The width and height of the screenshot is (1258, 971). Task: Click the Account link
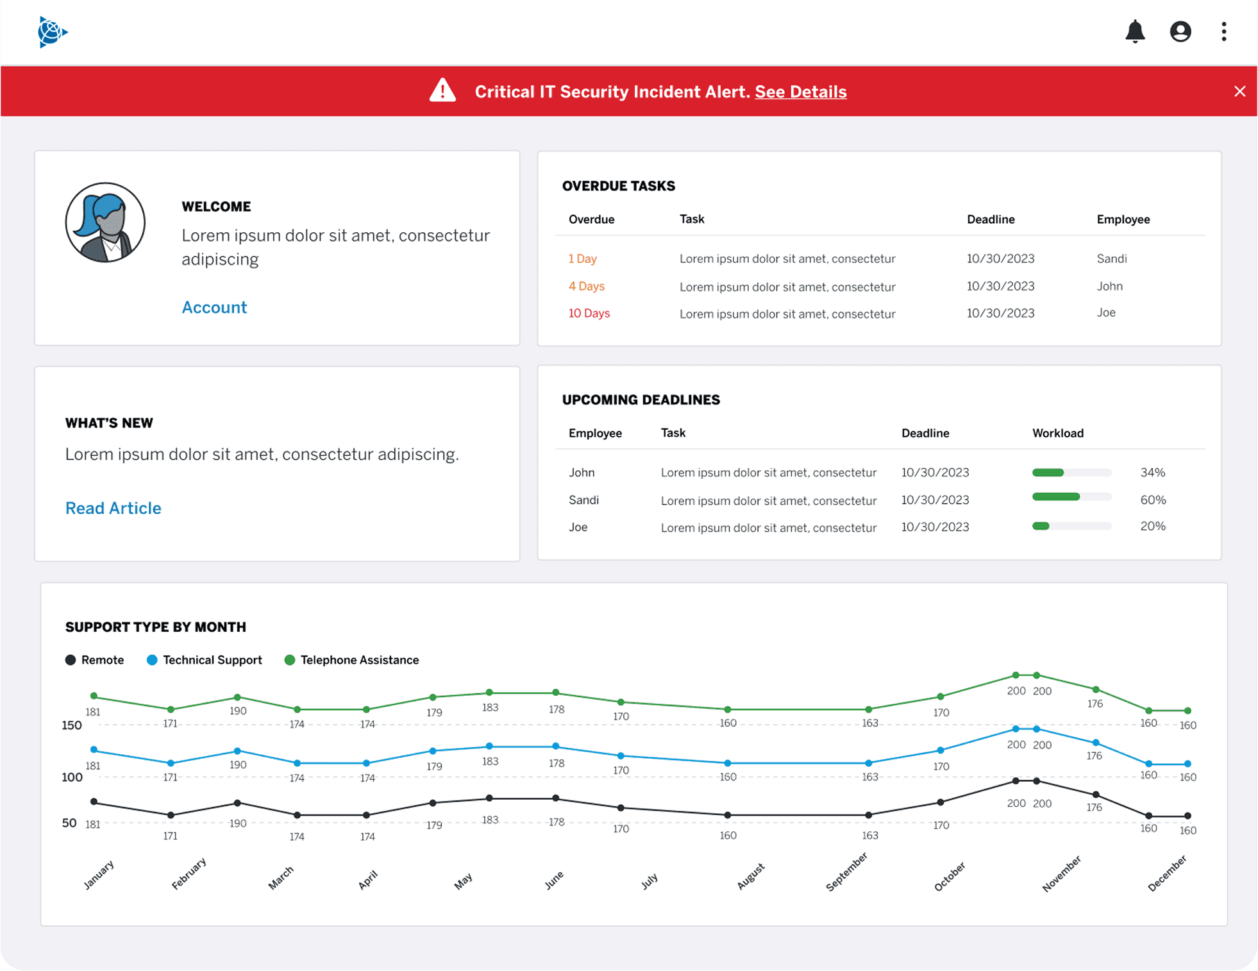tap(214, 307)
